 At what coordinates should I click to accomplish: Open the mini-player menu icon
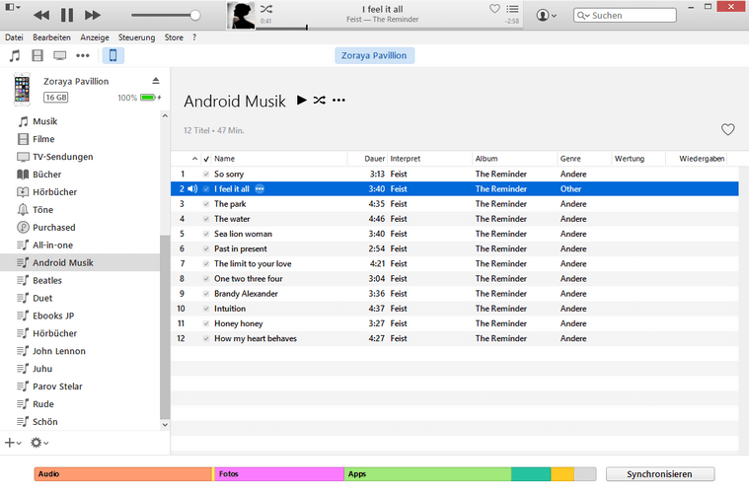[13, 7]
